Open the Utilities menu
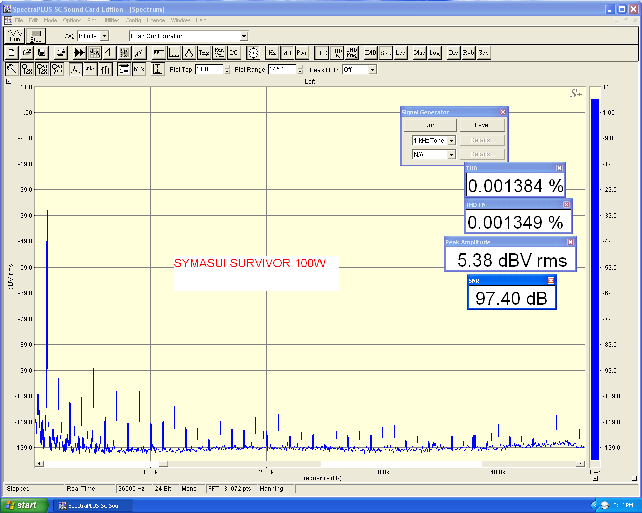This screenshot has height=513, width=642. tap(111, 20)
